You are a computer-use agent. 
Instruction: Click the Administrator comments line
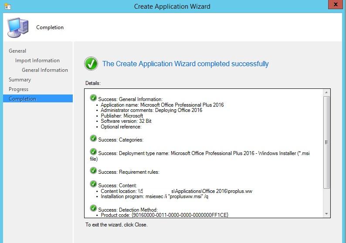click(x=151, y=110)
